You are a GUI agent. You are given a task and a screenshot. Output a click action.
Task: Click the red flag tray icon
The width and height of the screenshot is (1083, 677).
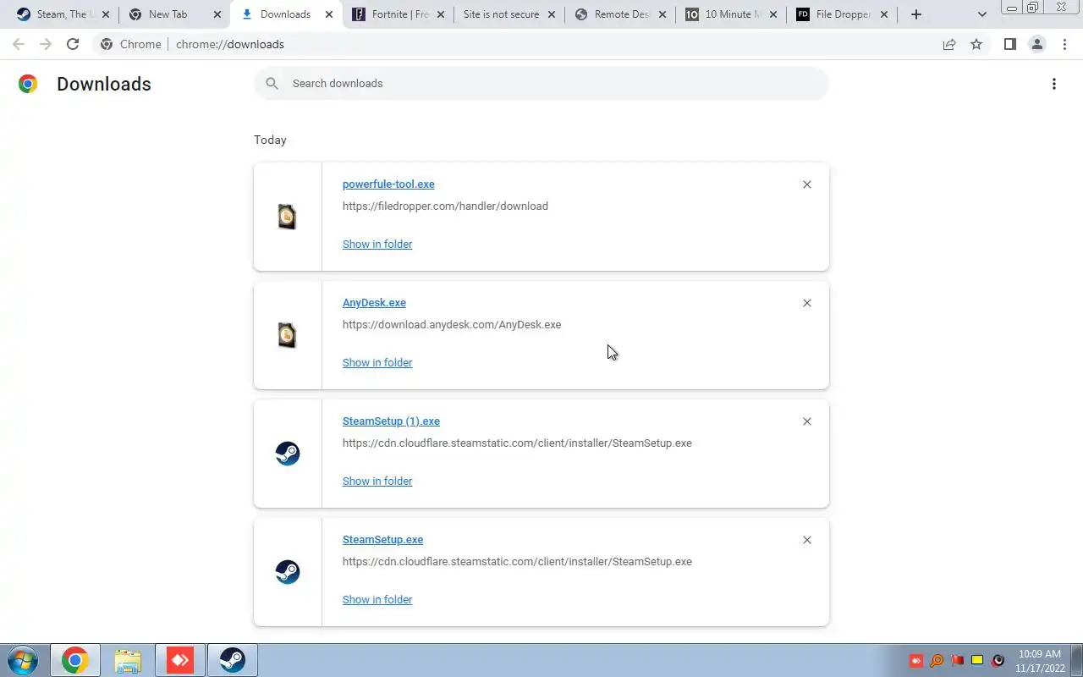957,660
